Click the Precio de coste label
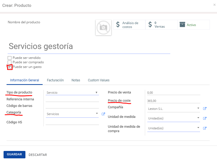The height and width of the screenshot is (163, 217). click(x=119, y=101)
